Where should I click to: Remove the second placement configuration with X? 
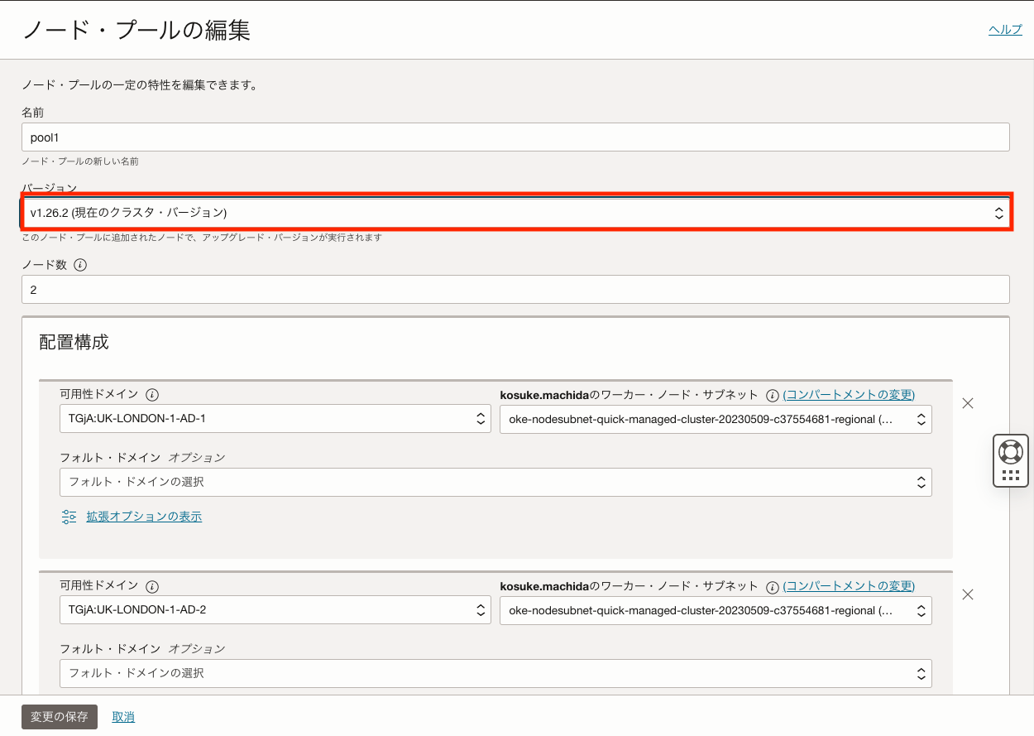point(968,594)
